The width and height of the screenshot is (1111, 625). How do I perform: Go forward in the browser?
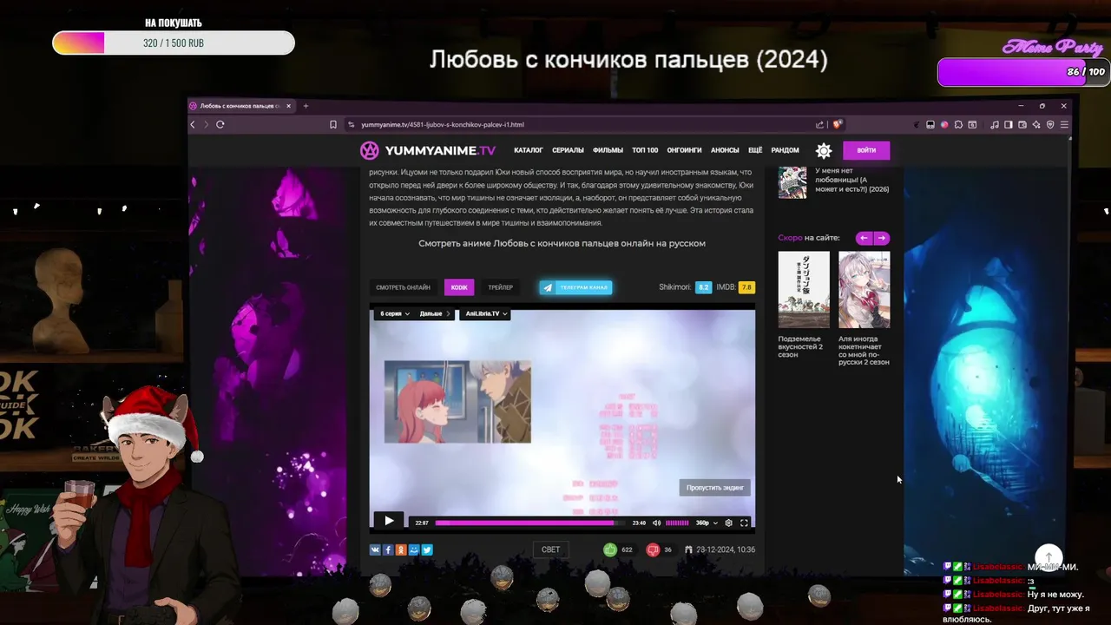click(206, 124)
